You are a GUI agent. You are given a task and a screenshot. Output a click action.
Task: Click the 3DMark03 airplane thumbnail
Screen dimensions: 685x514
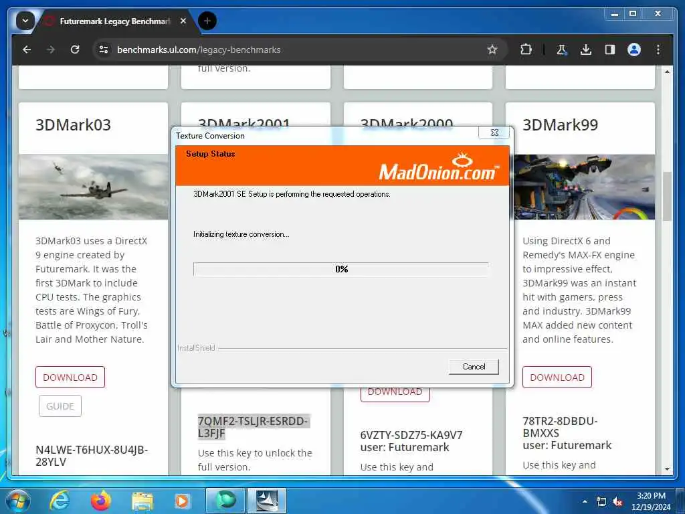pyautogui.click(x=93, y=187)
